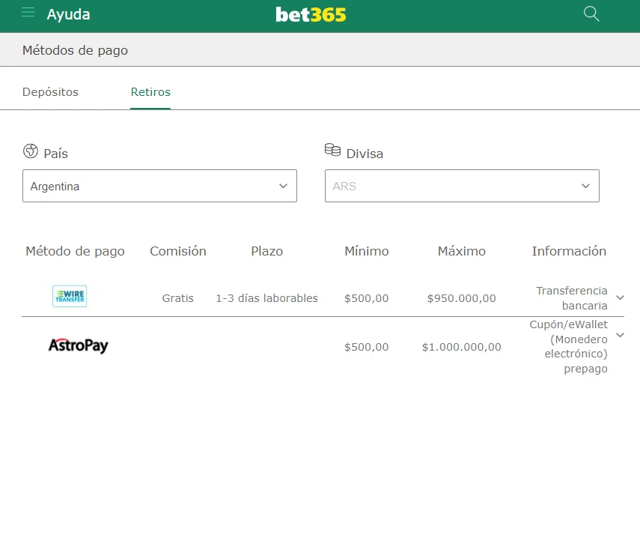Image resolution: width=640 pixels, height=550 pixels.
Task: Click the 1-3 días laborables cell
Action: point(267,298)
